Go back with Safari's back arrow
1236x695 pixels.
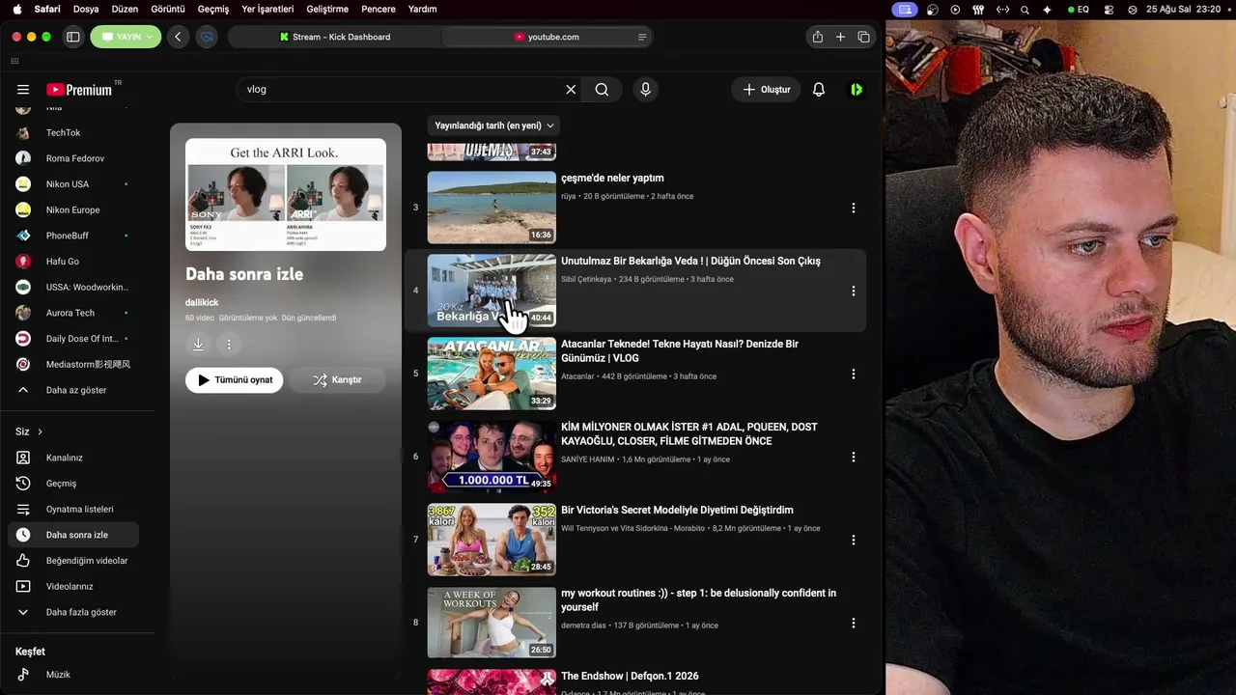tap(178, 37)
